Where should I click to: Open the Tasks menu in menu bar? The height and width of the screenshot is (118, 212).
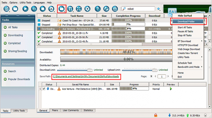4,2
